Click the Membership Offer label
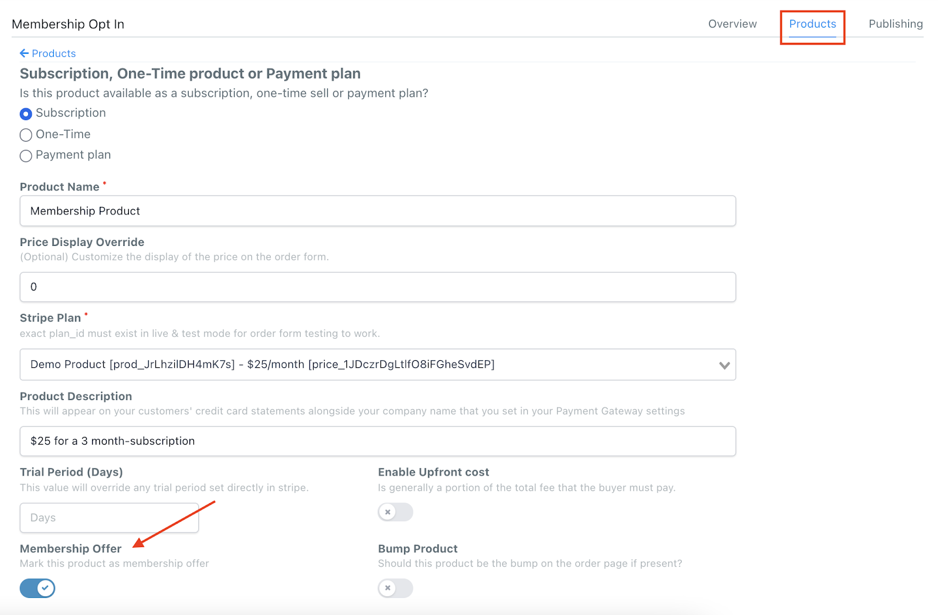 (70, 549)
